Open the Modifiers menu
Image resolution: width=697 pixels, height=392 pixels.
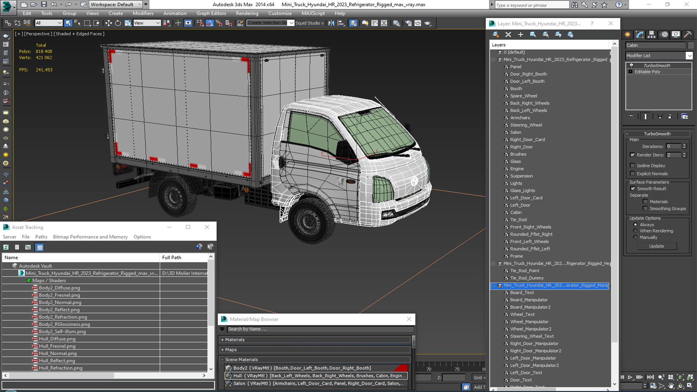[x=143, y=13]
